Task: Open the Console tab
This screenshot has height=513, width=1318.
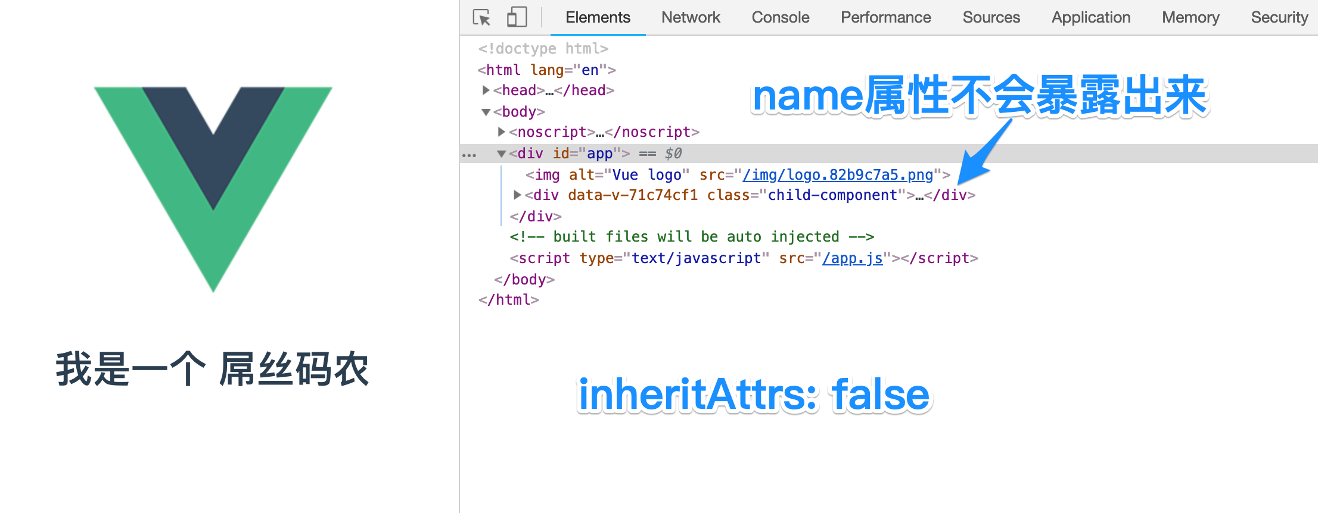Action: [x=781, y=17]
